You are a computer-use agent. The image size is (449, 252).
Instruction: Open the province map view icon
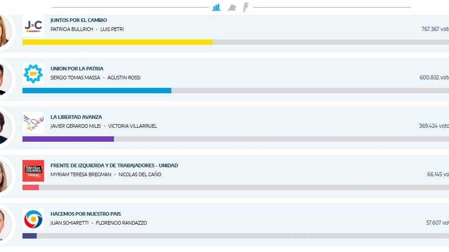click(x=232, y=8)
